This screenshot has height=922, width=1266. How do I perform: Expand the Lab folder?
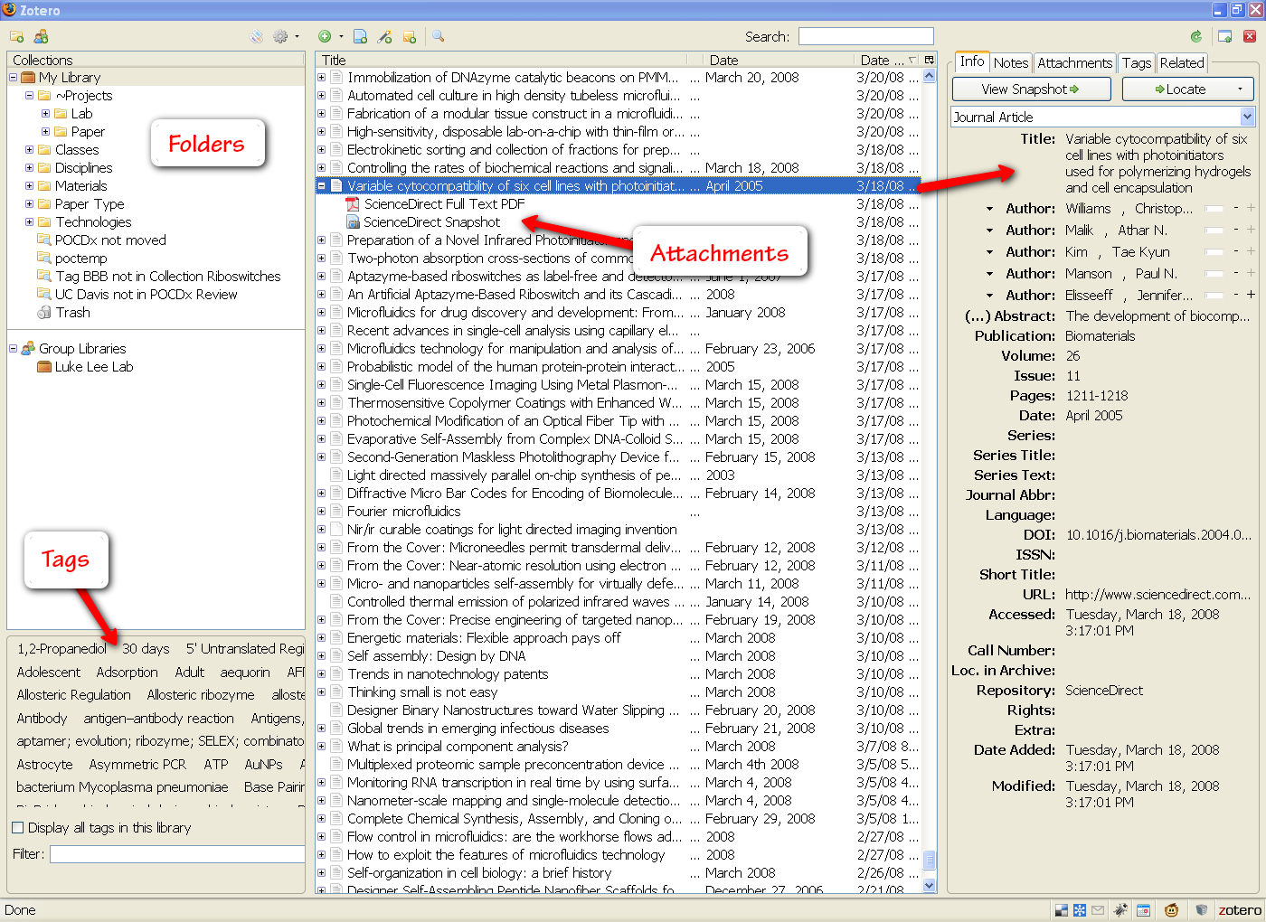click(x=45, y=114)
